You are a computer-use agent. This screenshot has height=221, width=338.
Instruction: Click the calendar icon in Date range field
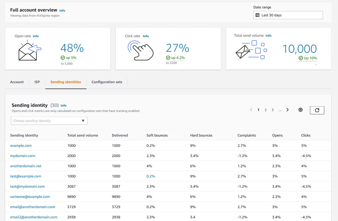pos(257,15)
